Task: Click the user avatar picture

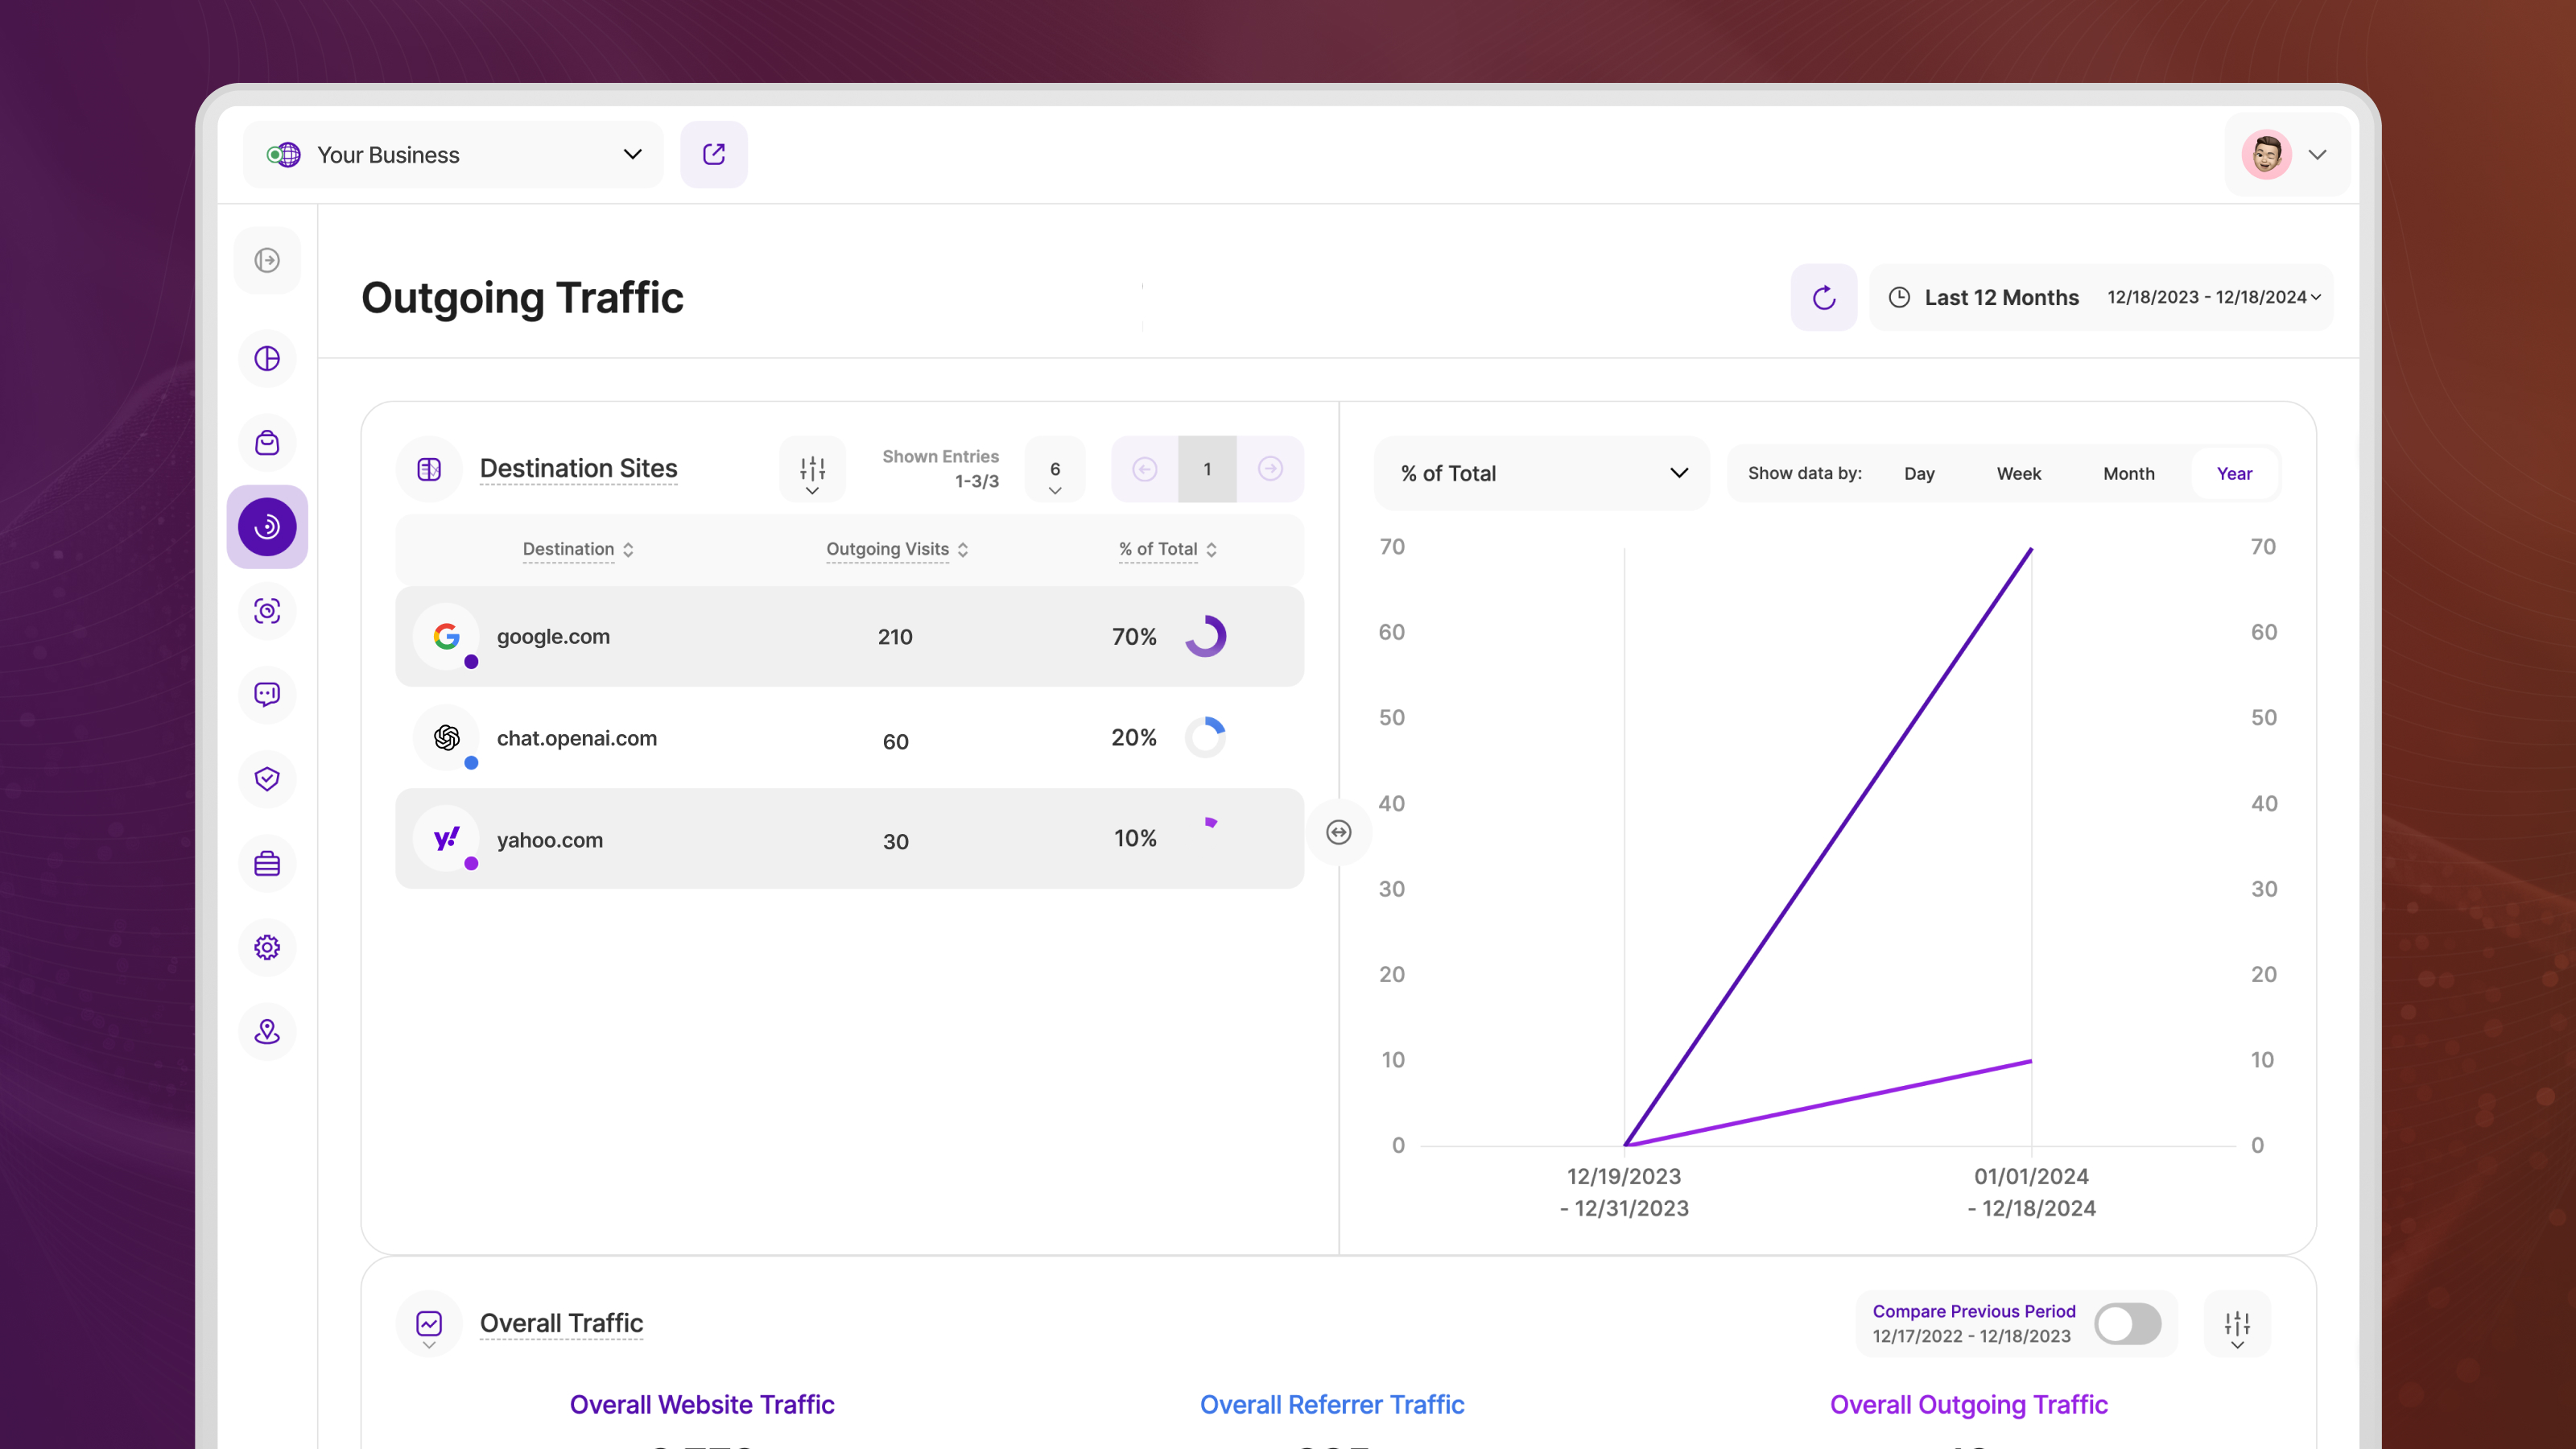Action: coord(2266,155)
